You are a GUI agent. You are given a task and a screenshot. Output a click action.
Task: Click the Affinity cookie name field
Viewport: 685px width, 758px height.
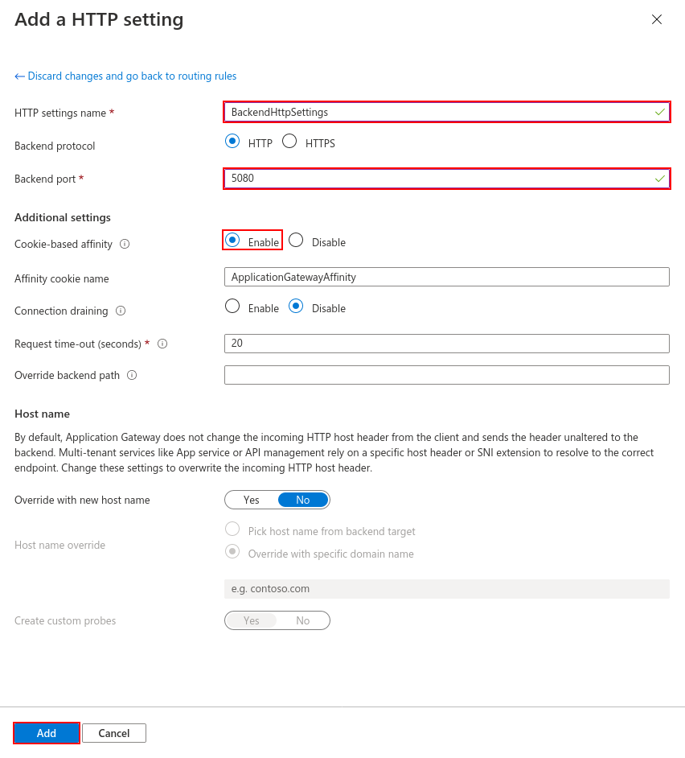click(x=447, y=277)
